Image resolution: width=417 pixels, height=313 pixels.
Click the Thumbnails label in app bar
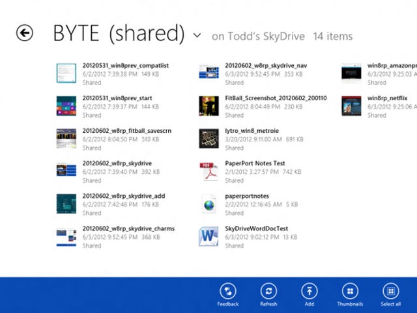click(x=350, y=304)
